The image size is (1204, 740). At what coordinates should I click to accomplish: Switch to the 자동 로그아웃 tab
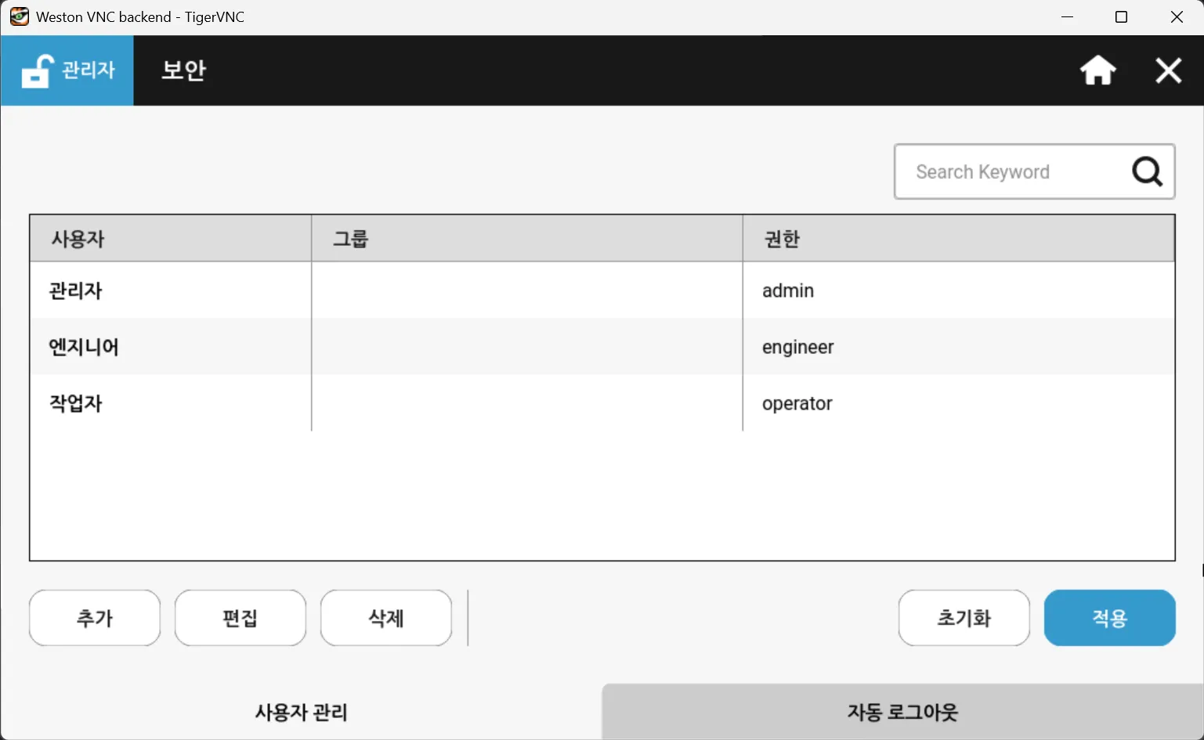902,712
